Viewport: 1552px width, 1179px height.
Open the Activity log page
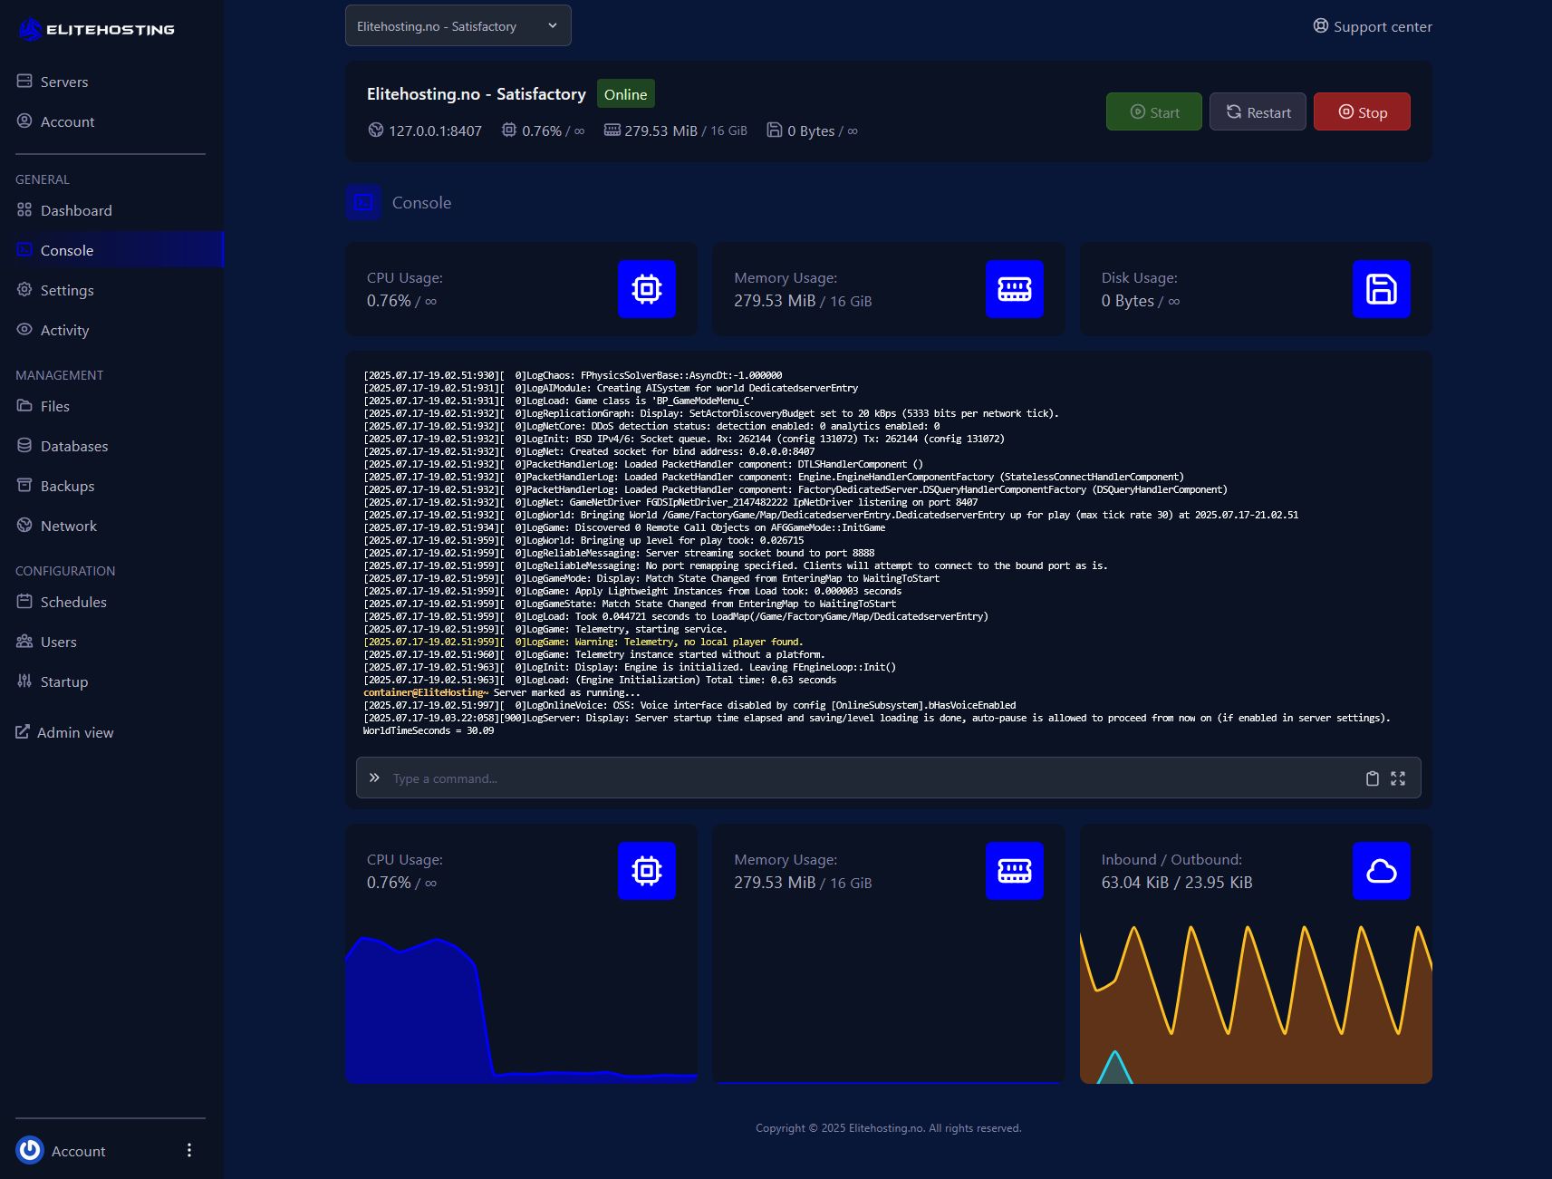coord(53,330)
